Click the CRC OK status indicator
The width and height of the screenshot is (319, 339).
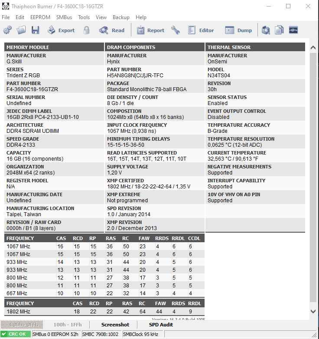[16, 334]
